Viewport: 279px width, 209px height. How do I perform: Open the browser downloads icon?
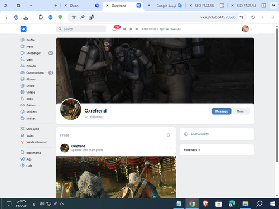coord(26,17)
